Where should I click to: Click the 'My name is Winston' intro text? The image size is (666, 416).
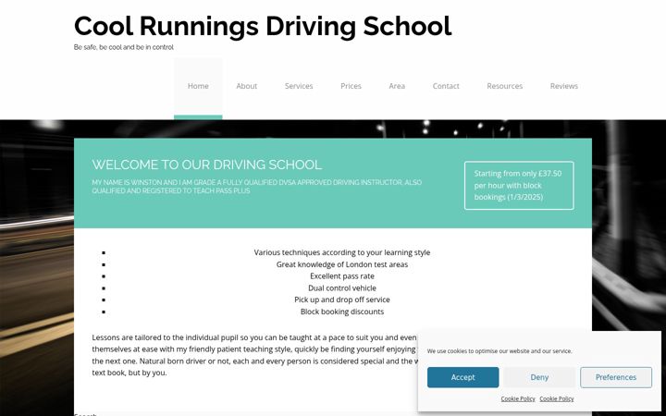click(257, 187)
